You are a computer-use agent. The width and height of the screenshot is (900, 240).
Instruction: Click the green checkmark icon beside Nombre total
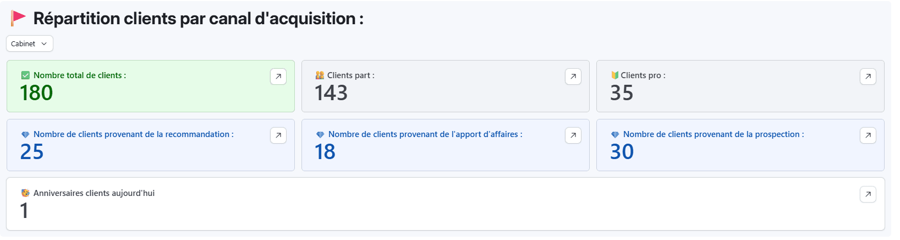(x=25, y=75)
